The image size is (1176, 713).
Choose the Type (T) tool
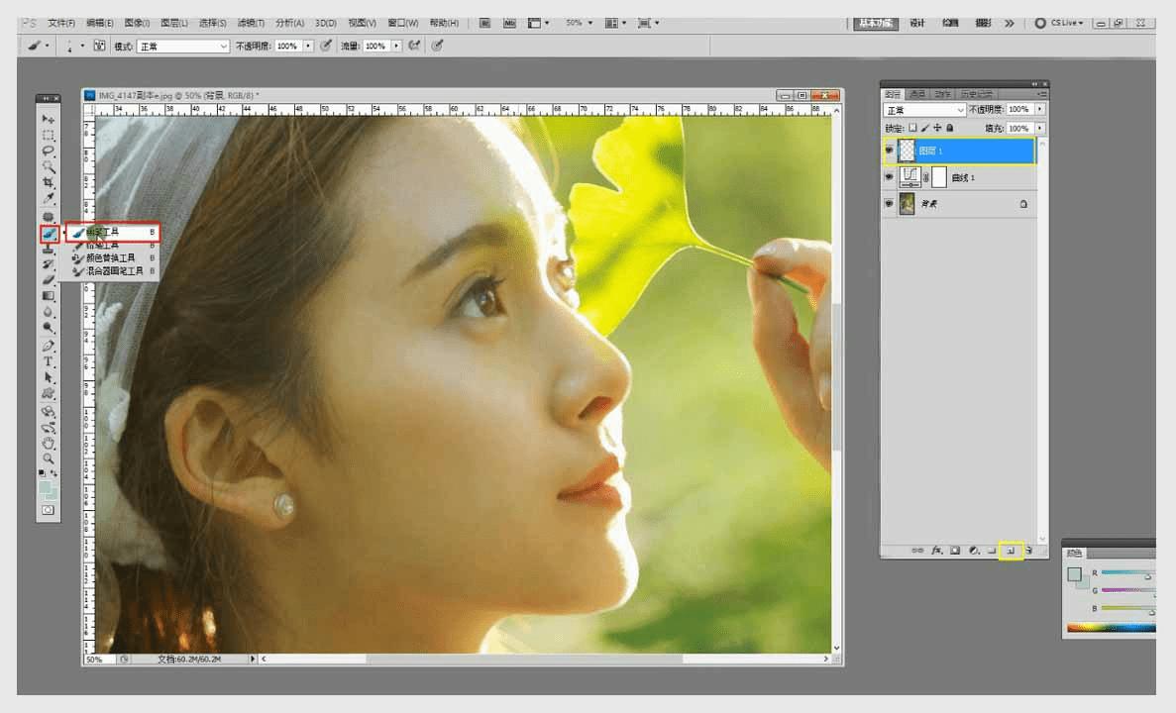click(x=48, y=362)
